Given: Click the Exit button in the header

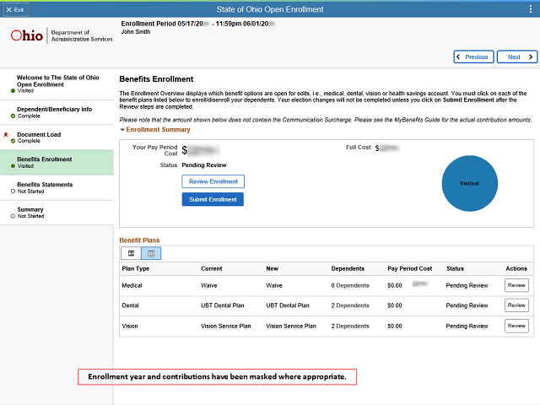Looking at the screenshot, I should tap(15, 8).
